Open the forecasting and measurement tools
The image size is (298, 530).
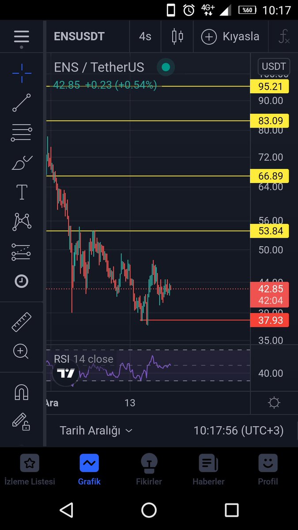click(21, 252)
